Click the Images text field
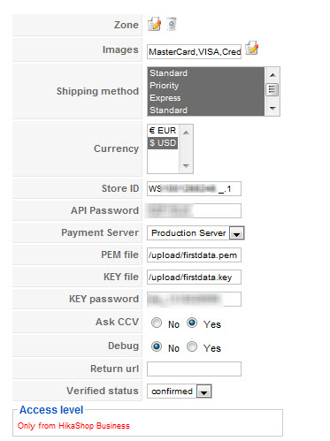Image resolution: width=330 pixels, height=441 pixels. click(x=194, y=51)
